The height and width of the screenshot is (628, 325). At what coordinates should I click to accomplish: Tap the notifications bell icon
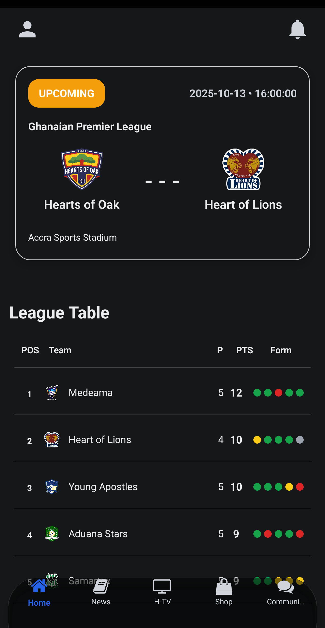297,29
